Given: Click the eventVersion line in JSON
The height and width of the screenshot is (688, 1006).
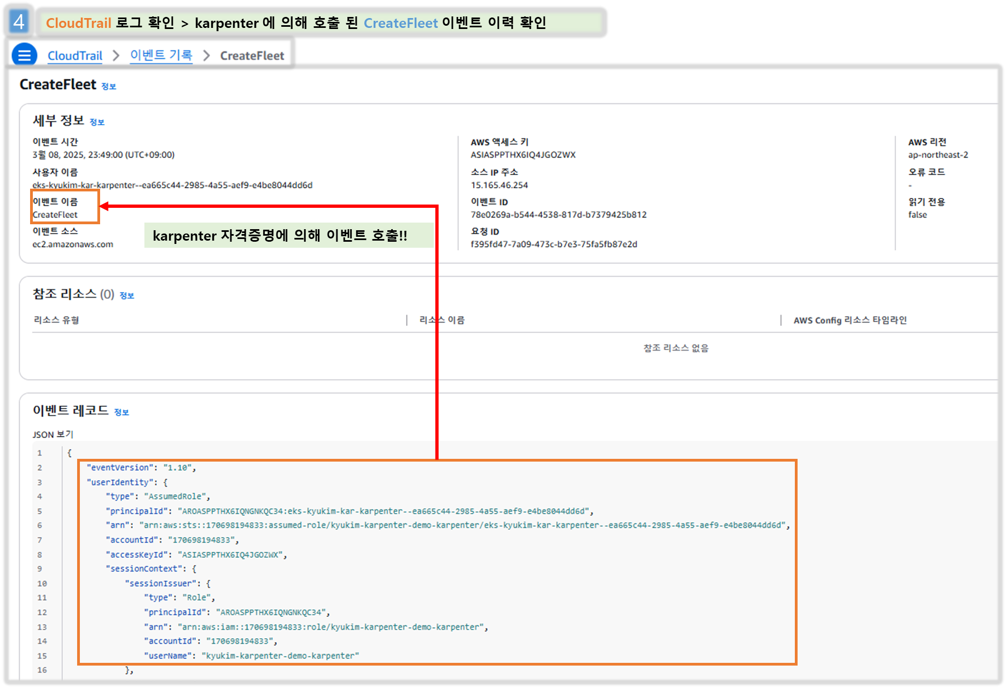Looking at the screenshot, I should coord(141,468).
